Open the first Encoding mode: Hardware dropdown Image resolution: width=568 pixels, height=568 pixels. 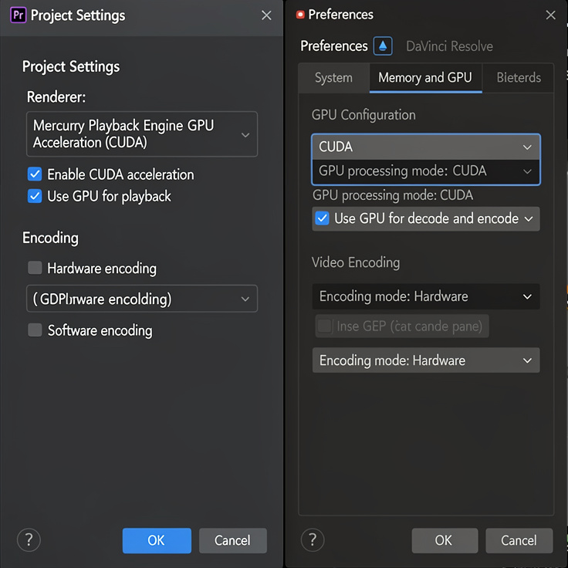coord(425,296)
